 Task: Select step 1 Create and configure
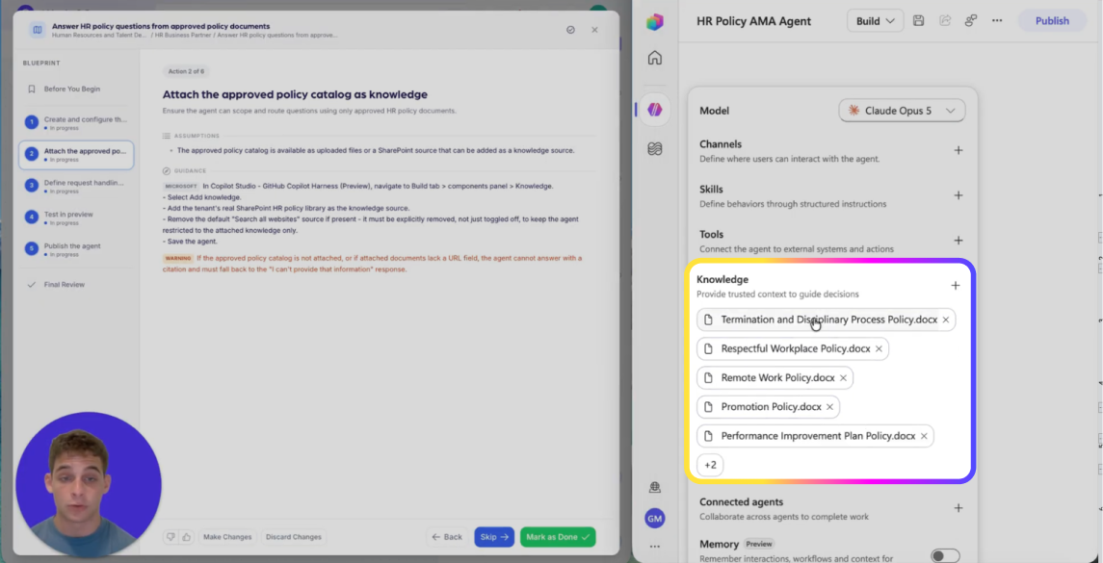click(76, 123)
